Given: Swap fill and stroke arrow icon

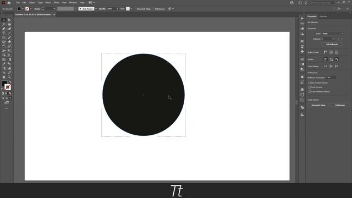Looking at the screenshot, I should [x=10, y=82].
